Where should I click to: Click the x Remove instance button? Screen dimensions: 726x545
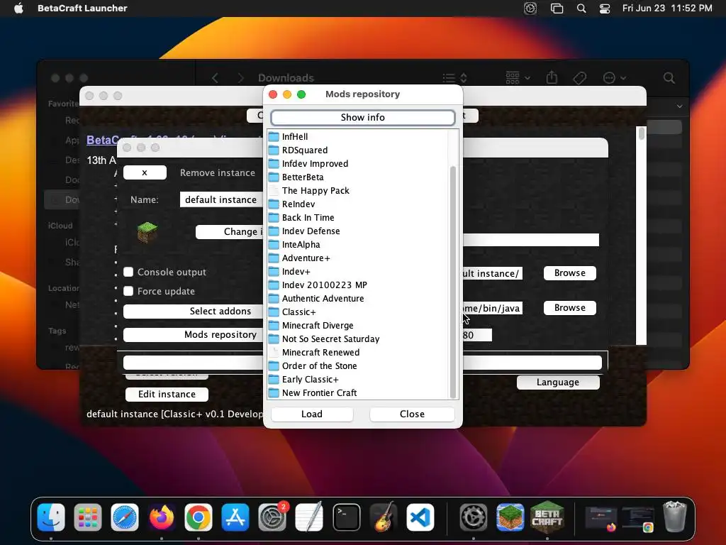click(145, 172)
